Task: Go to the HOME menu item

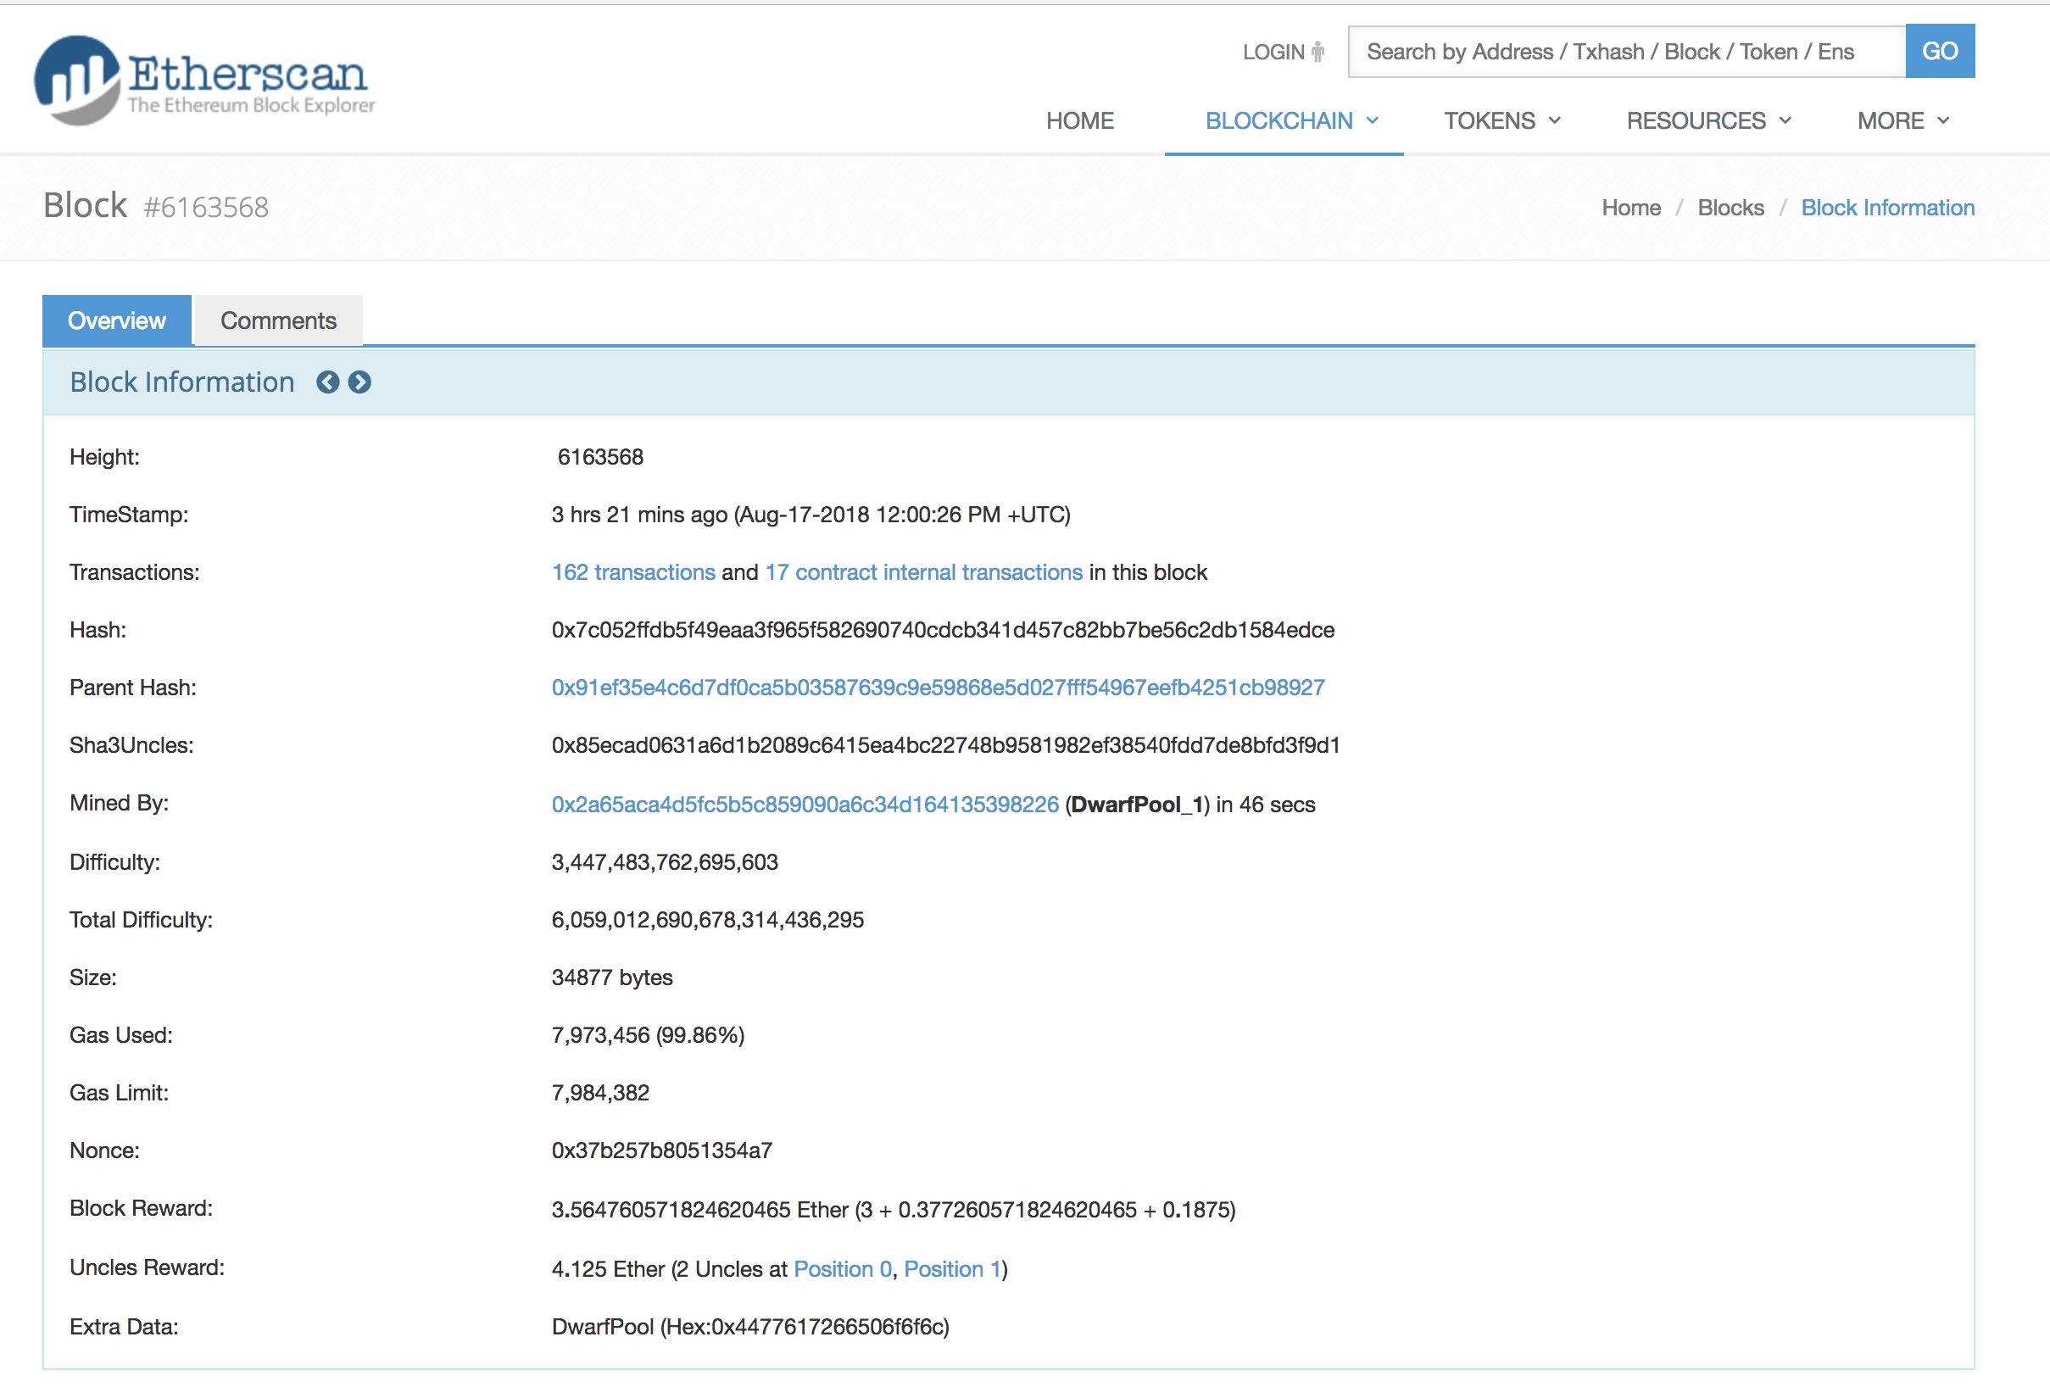Action: point(1080,121)
